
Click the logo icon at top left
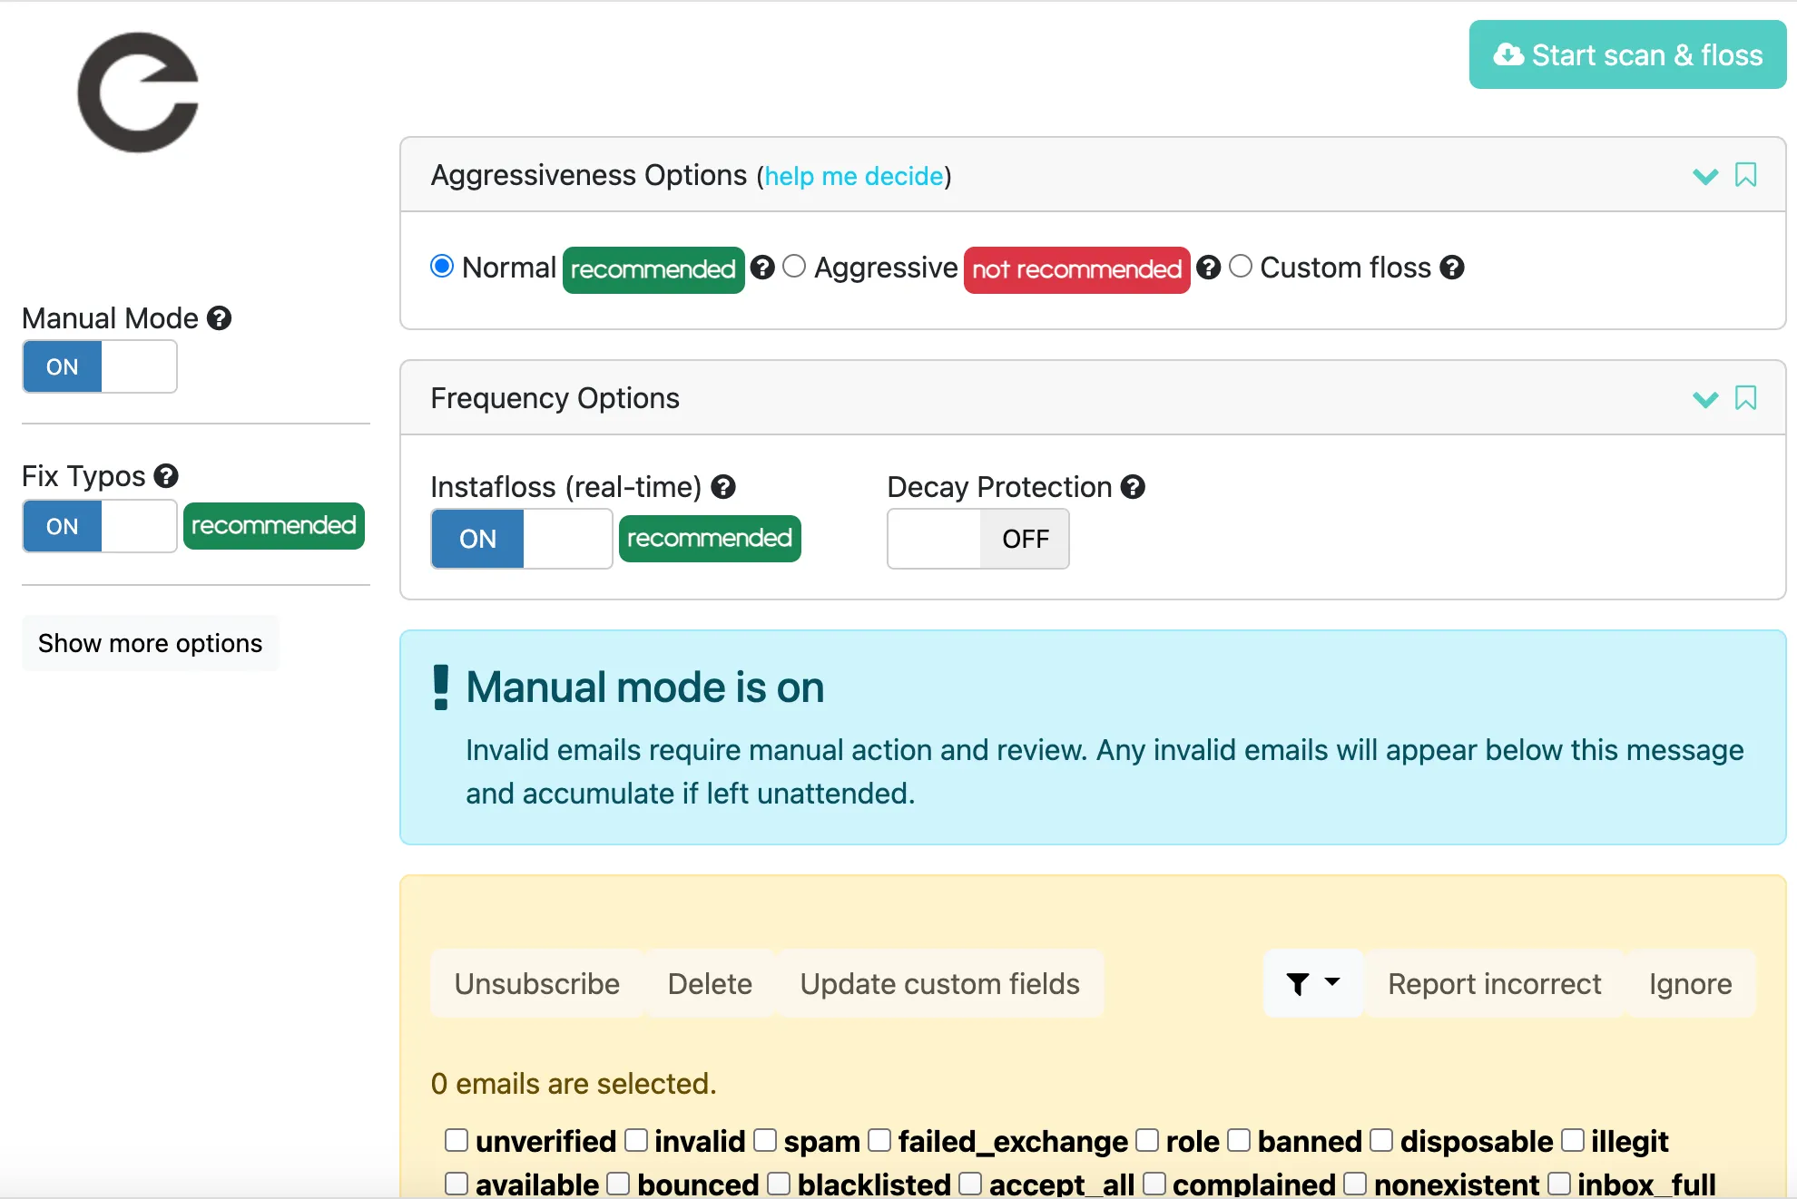pos(138,93)
